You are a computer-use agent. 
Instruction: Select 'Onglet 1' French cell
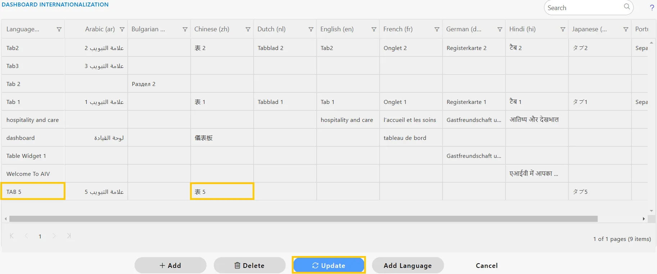411,102
